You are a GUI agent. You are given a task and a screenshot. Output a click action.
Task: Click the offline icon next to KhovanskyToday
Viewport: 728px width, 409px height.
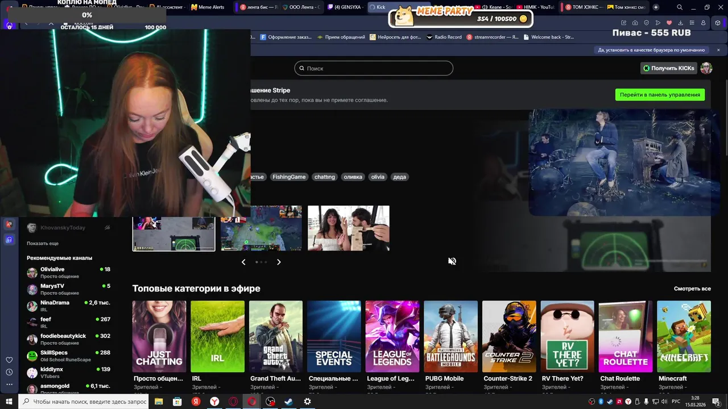click(107, 227)
